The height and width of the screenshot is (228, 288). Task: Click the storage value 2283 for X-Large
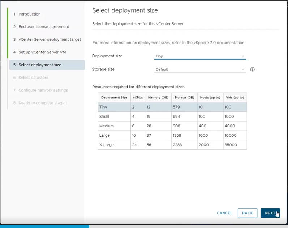(177, 145)
